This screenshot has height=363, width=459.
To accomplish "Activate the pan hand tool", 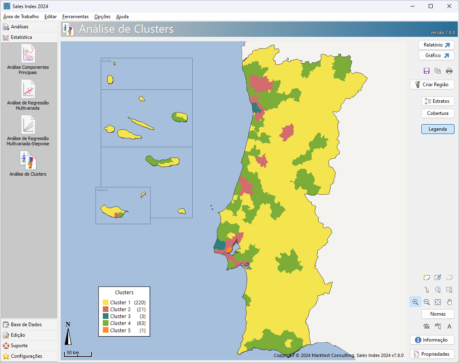I will pos(449,302).
